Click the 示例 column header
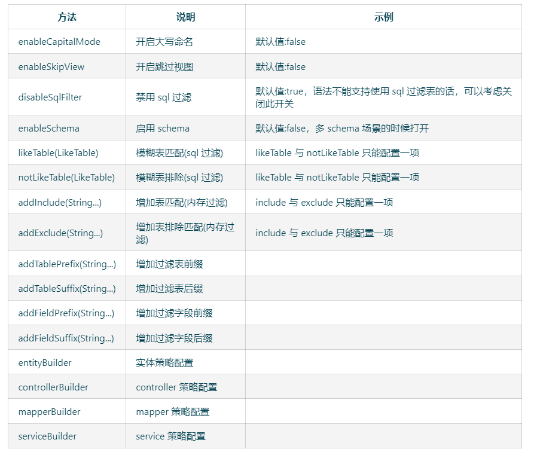This screenshot has width=537, height=455. [x=390, y=17]
